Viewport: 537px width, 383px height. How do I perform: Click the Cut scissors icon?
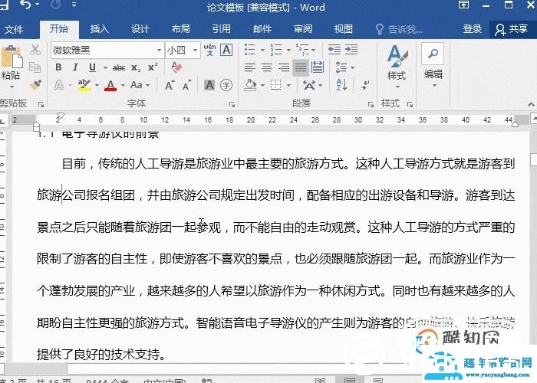point(35,50)
